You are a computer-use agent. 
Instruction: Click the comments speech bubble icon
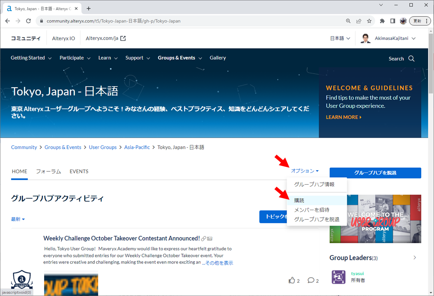(311, 280)
